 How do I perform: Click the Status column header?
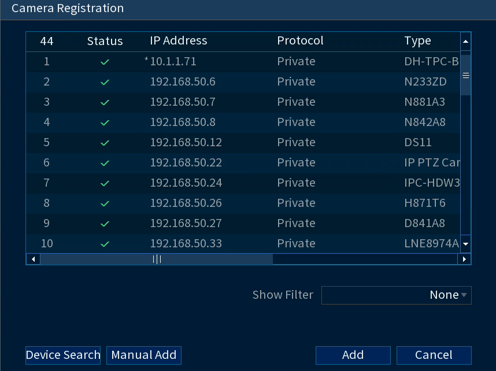coord(105,41)
